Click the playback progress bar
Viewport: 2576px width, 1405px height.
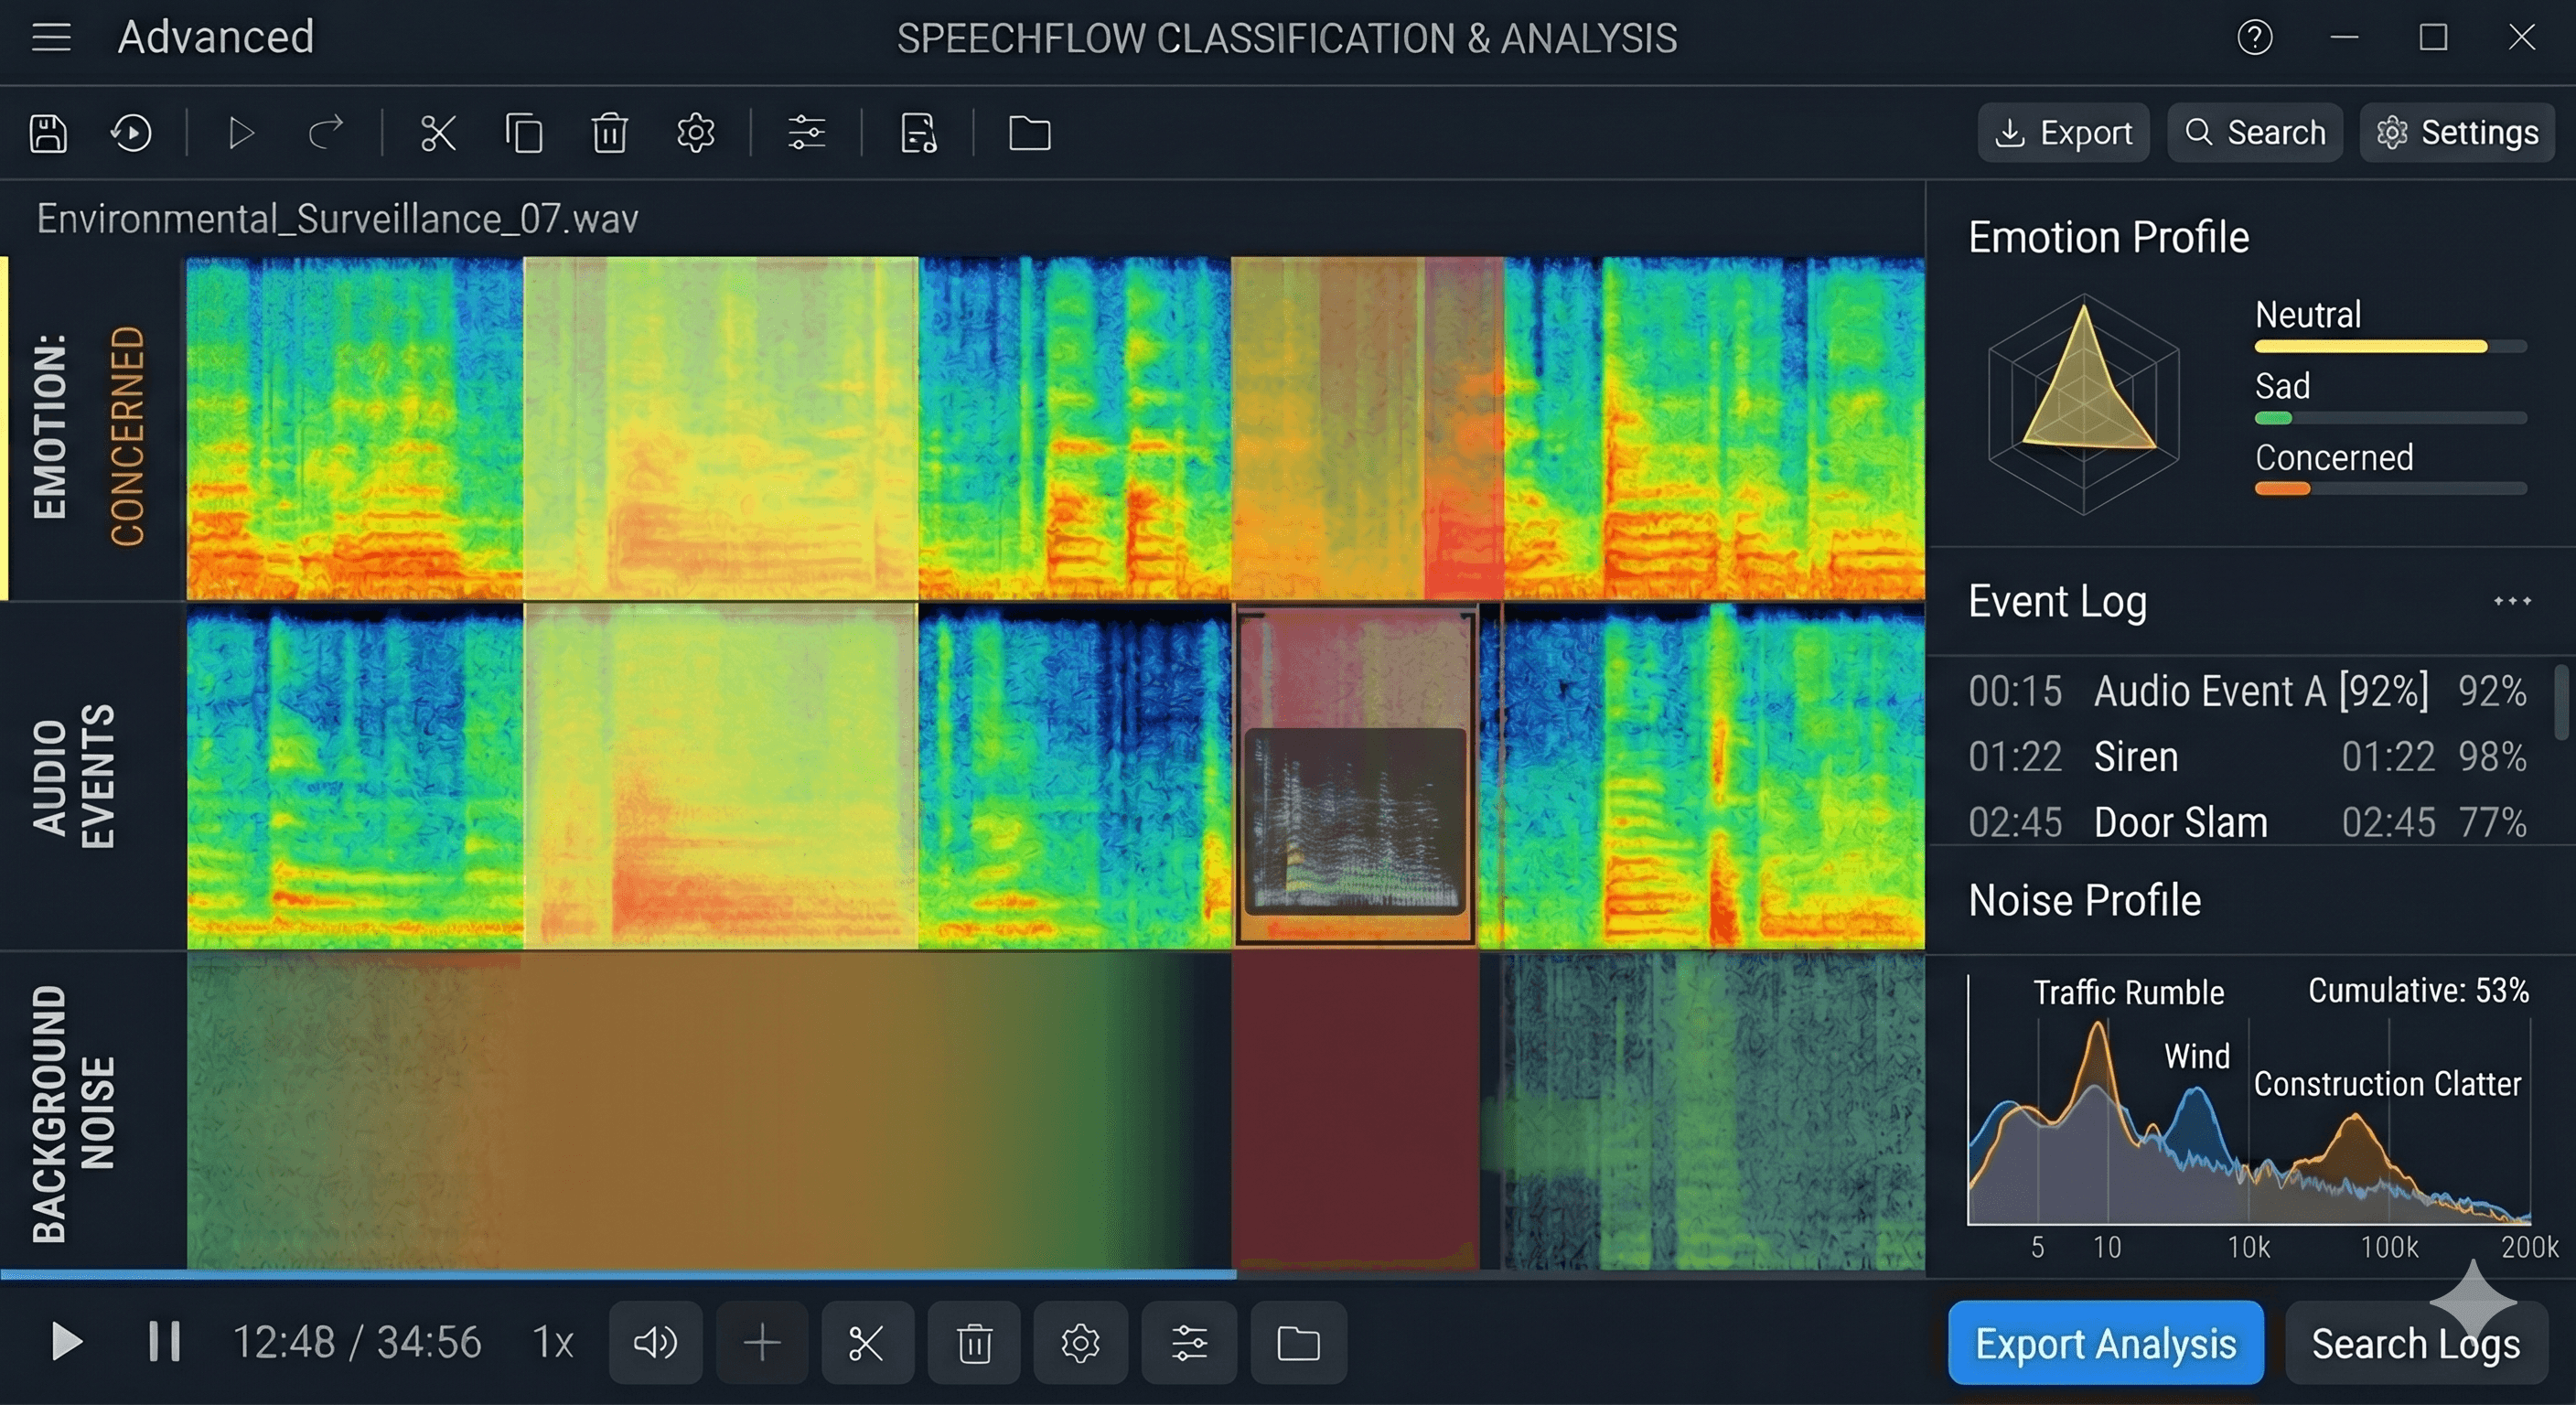pyautogui.click(x=962, y=1275)
